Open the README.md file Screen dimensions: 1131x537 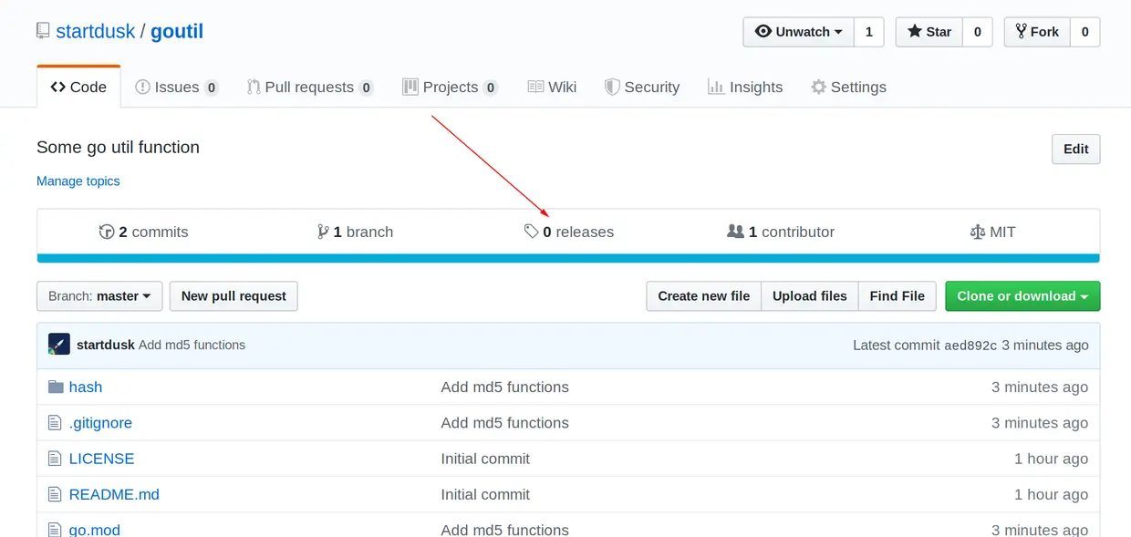114,495
